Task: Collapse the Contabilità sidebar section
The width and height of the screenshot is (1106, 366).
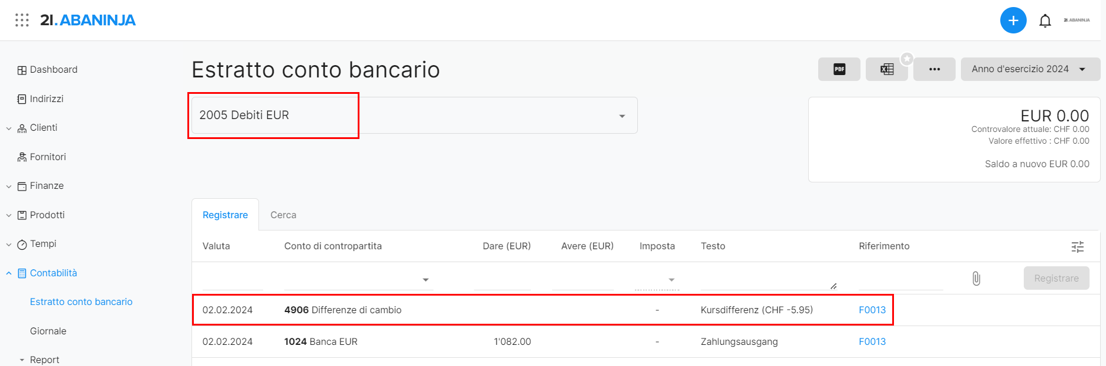Action: click(x=9, y=273)
